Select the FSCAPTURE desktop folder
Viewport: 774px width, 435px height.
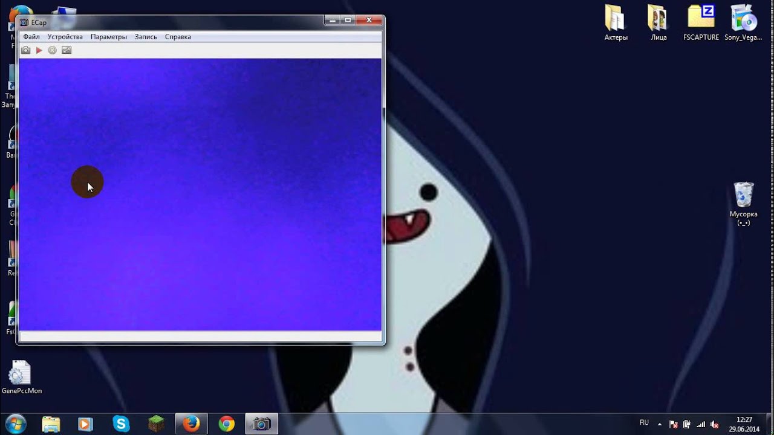701,23
